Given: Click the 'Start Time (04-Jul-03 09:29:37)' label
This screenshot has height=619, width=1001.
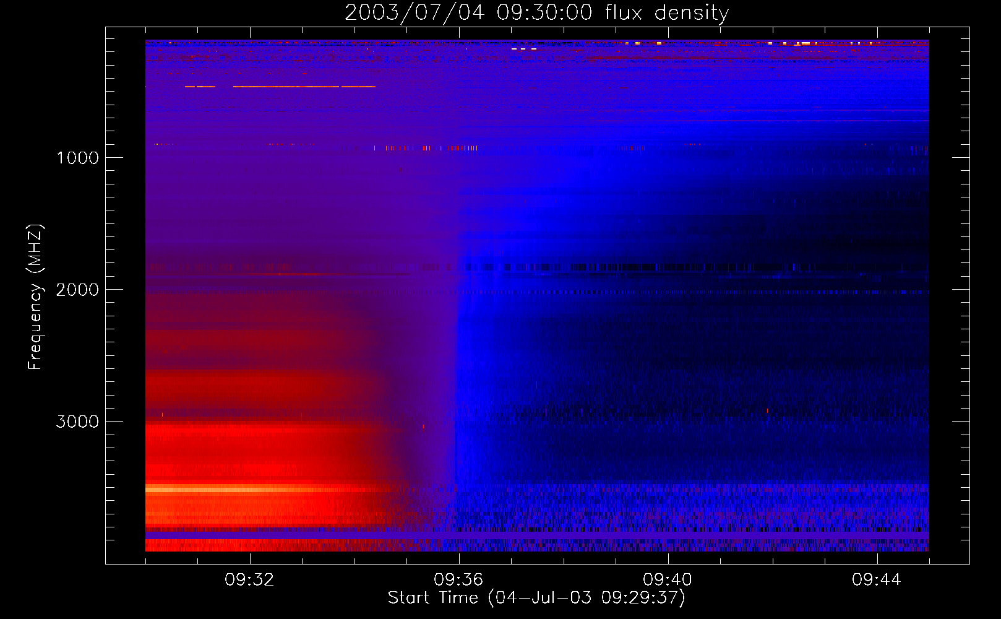Looking at the screenshot, I should tap(536, 598).
